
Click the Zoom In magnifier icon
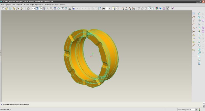[x=48, y=8]
